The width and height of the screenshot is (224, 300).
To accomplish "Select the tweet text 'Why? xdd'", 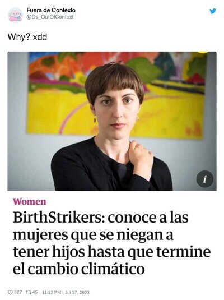I will coord(27,37).
